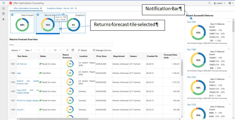Sort by the Season column header
The image size is (235, 120).
(x=133, y=56)
